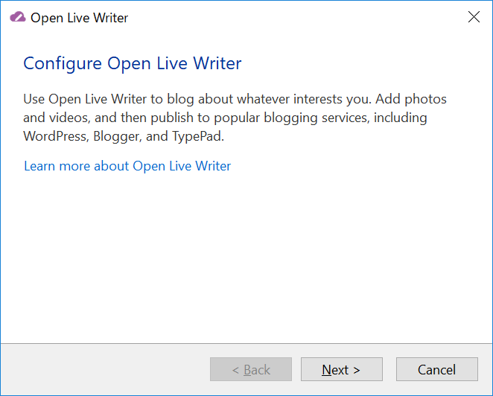Click the empty title bar space before the X
The image size is (493, 396).
[296, 17]
